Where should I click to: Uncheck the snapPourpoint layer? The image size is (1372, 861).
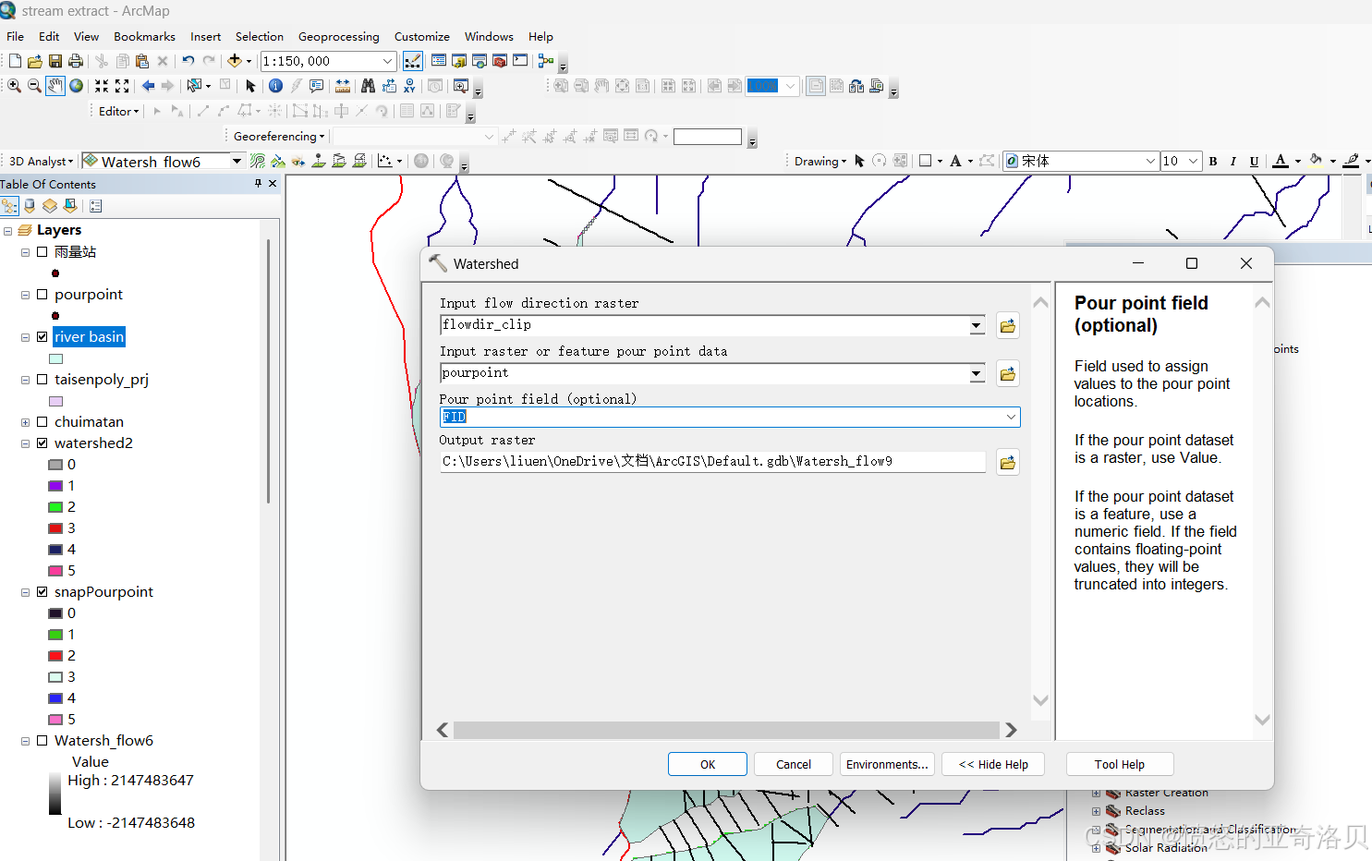pyautogui.click(x=42, y=591)
